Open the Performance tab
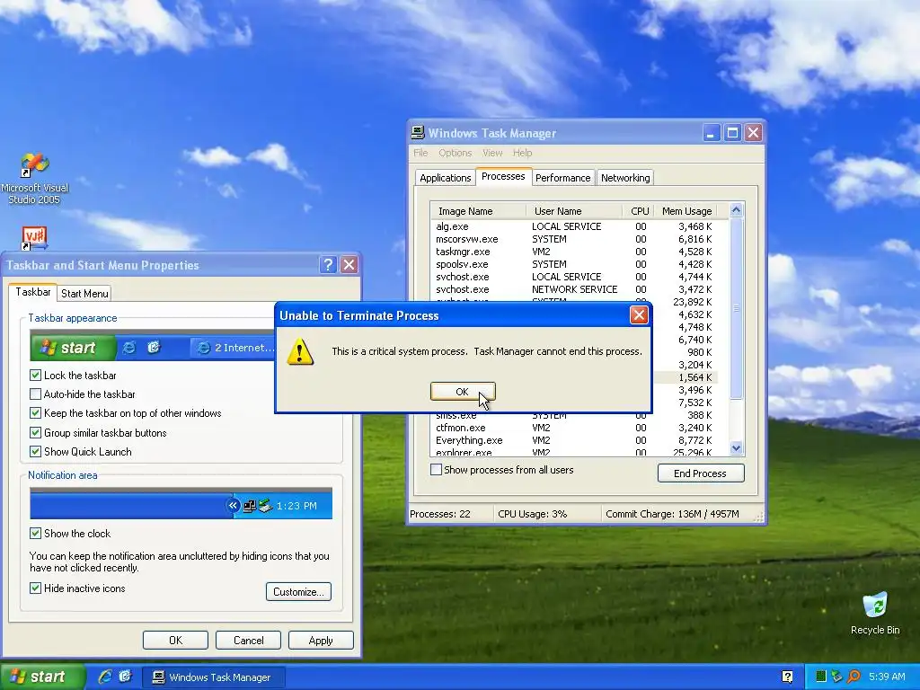The image size is (920, 690). (562, 178)
